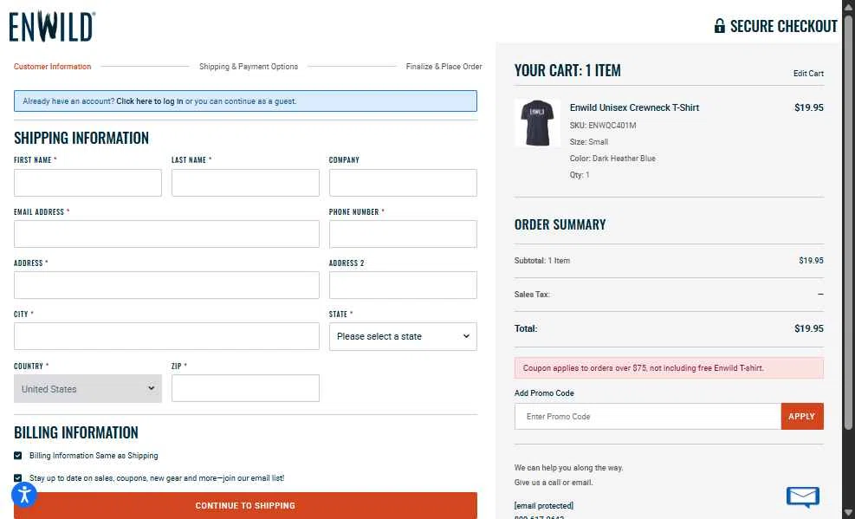
Task: Click the page vertical scrollbar thumb
Action: pyautogui.click(x=848, y=221)
